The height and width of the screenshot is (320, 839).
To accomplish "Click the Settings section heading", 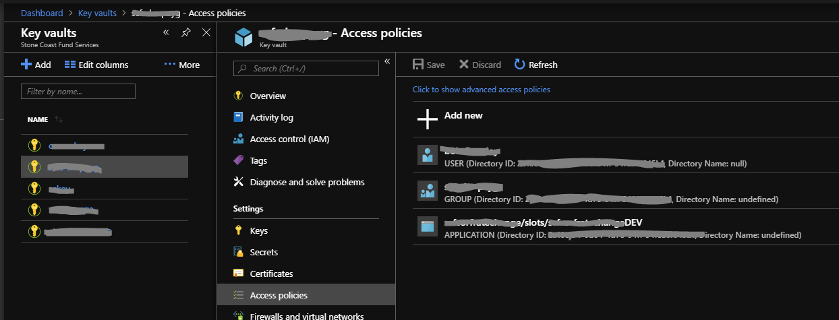I will [248, 209].
